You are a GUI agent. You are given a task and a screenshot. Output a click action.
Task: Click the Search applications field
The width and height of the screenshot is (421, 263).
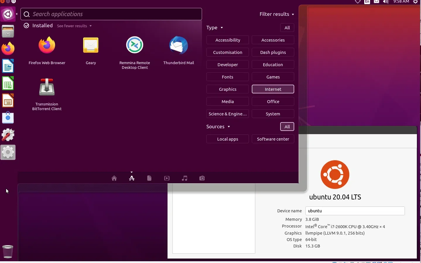111,14
